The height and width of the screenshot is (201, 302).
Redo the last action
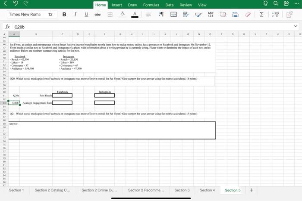click(x=26, y=3)
